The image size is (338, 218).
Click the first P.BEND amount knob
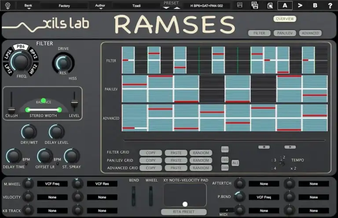click(x=239, y=197)
